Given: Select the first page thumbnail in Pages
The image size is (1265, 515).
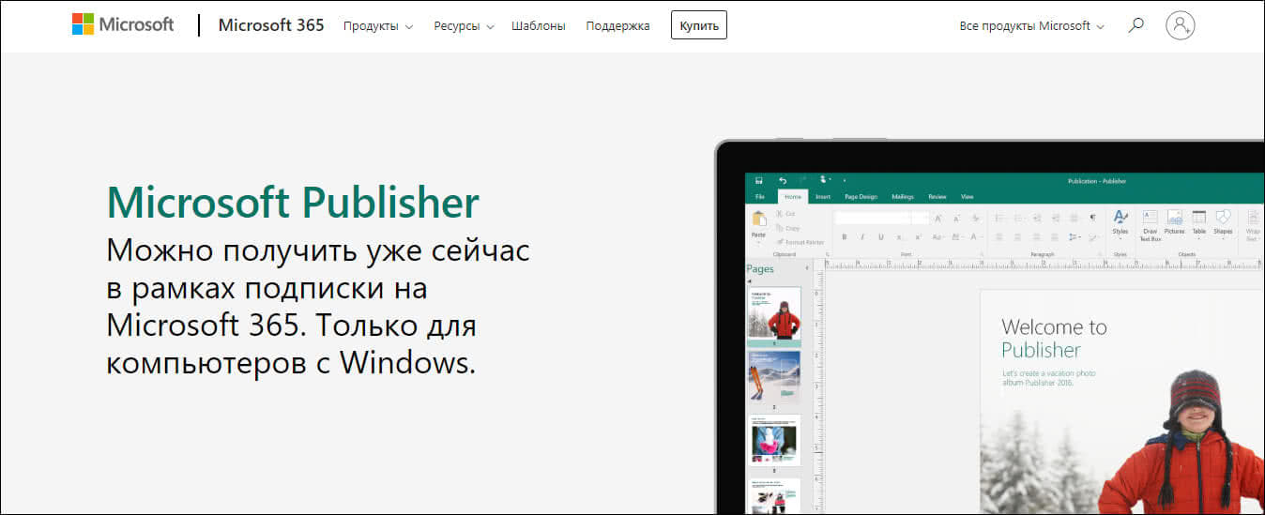Looking at the screenshot, I should 774,313.
